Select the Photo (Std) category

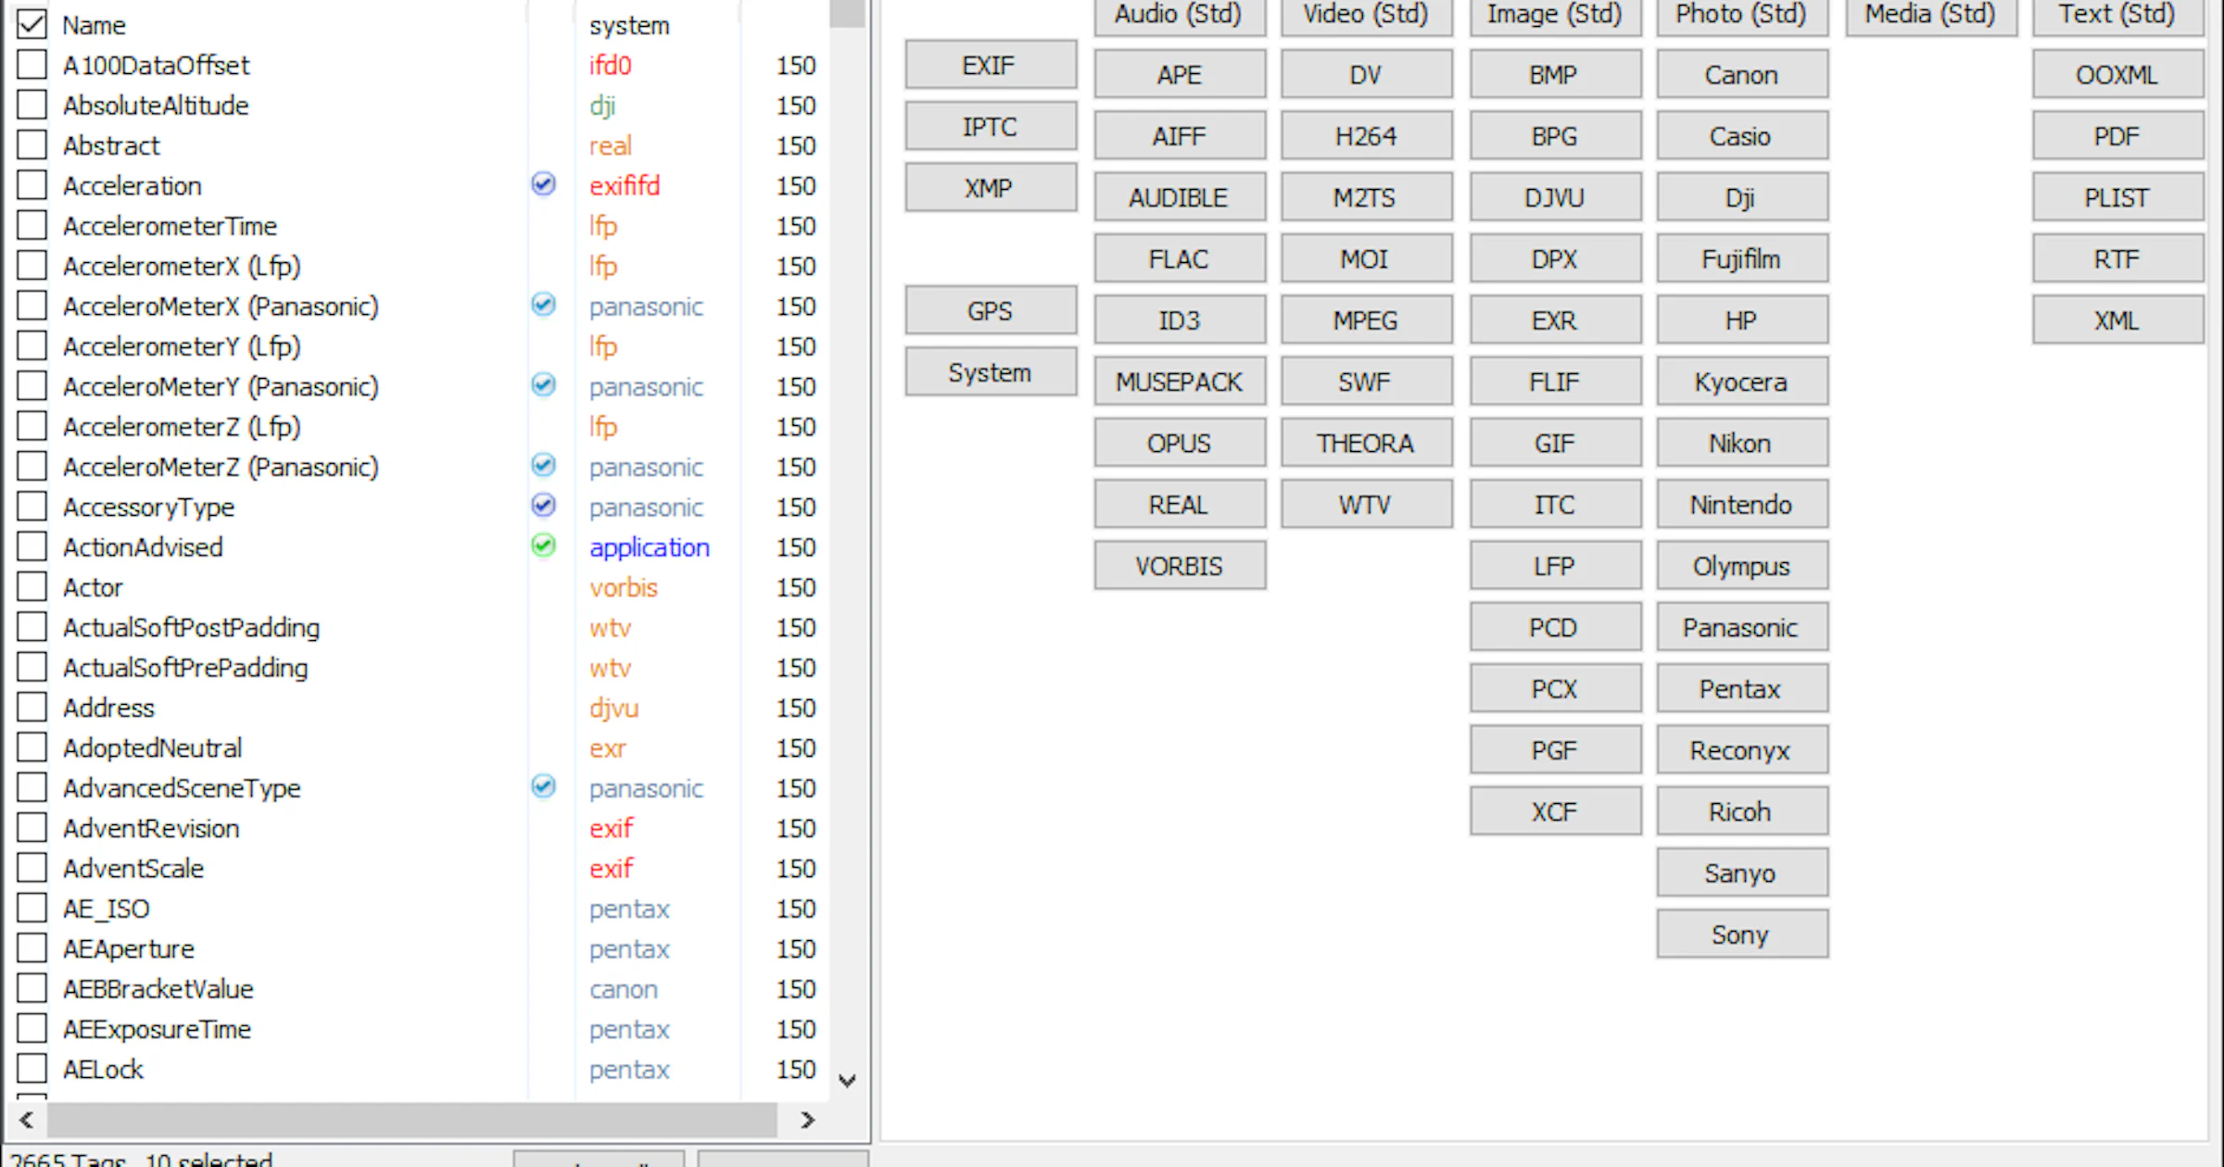tap(1741, 16)
